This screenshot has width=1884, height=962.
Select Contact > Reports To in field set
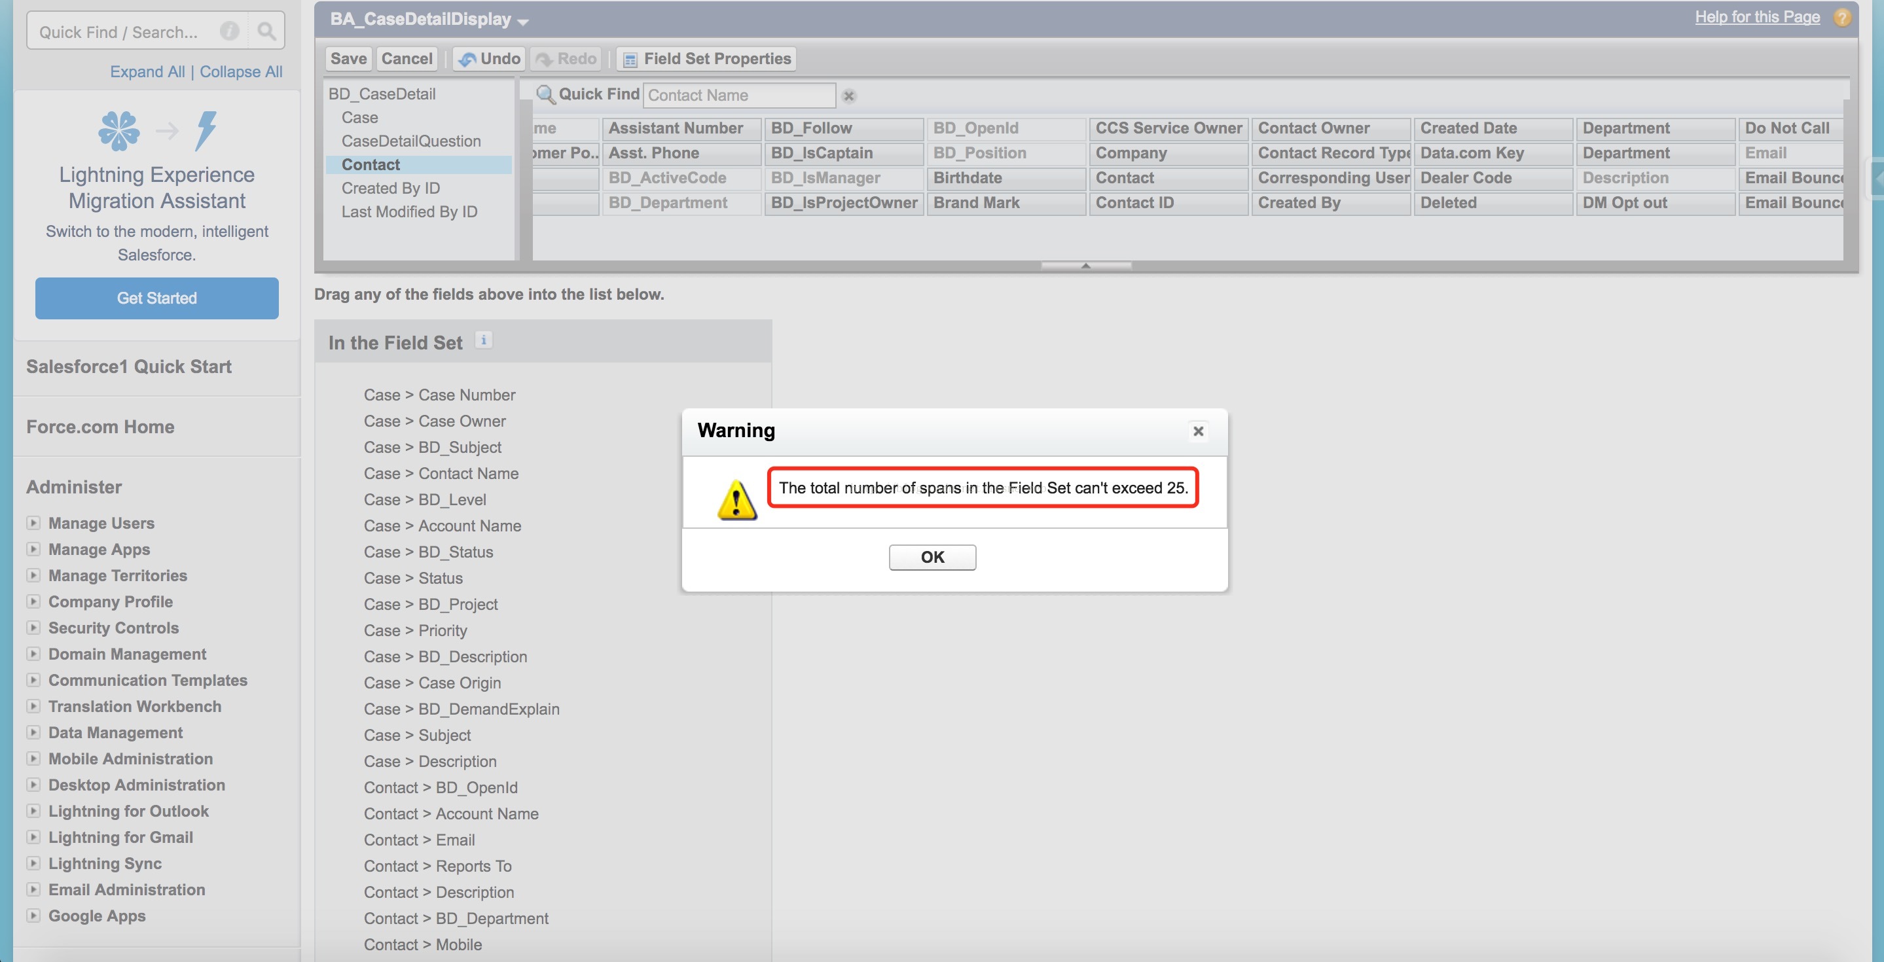pos(437,866)
